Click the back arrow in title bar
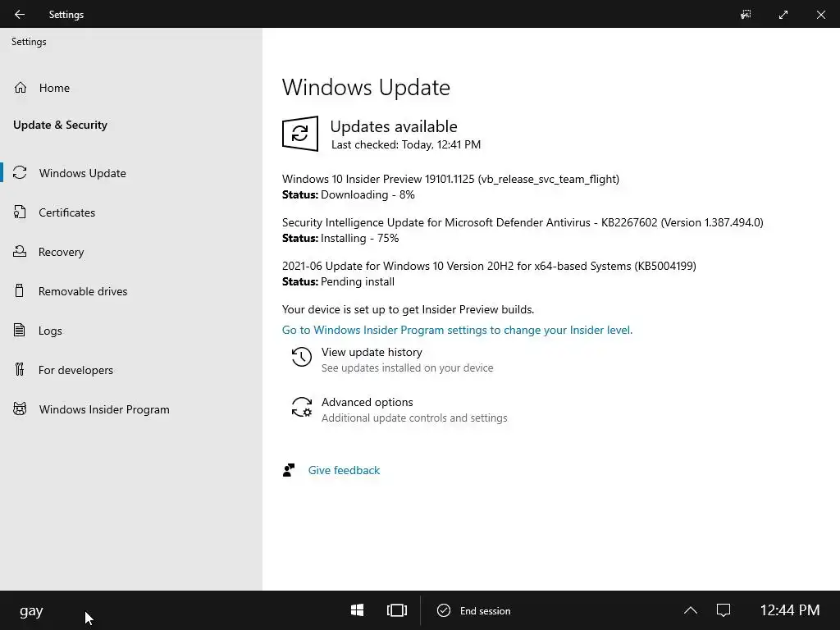 click(x=20, y=15)
